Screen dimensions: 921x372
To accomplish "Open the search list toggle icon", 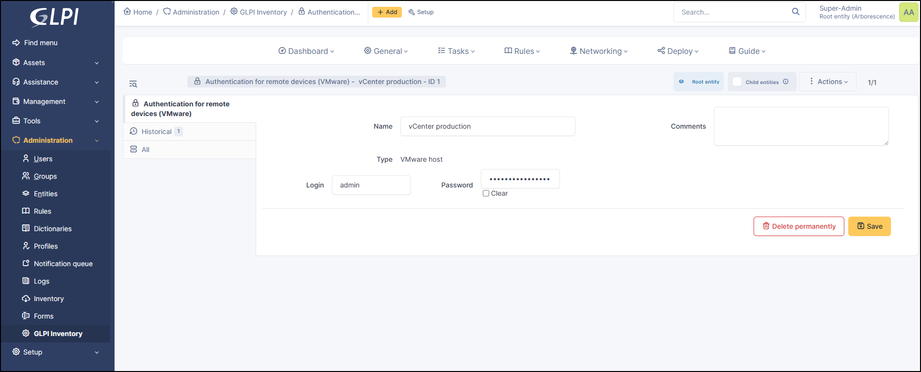I will [x=133, y=84].
